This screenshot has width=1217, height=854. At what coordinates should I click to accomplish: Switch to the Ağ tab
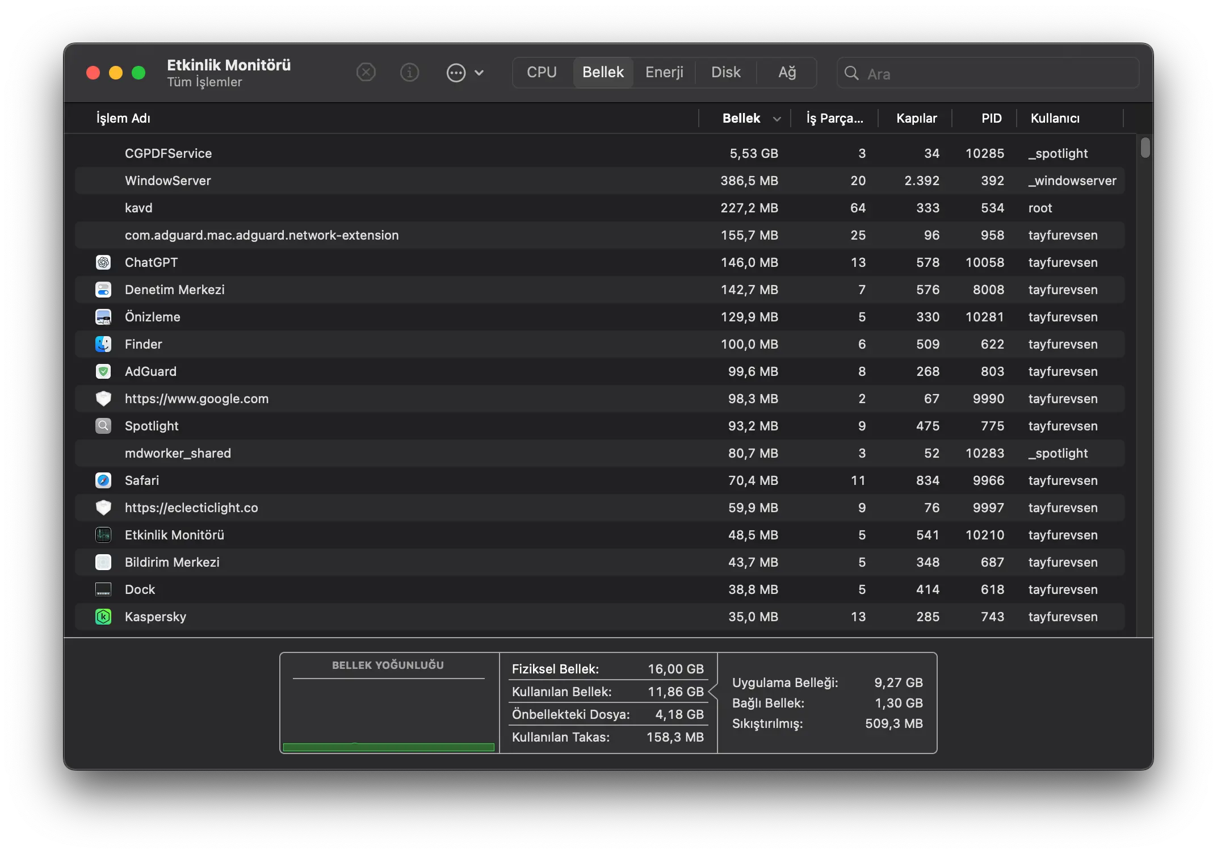787,73
